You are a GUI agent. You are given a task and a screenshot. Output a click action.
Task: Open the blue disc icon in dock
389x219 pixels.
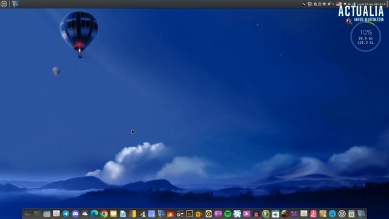332,214
